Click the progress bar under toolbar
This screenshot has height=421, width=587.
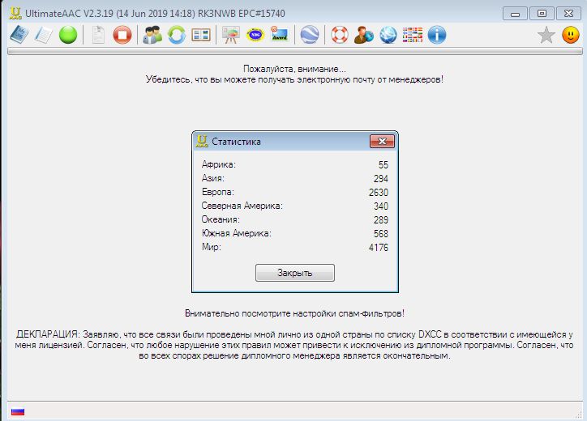(295, 52)
